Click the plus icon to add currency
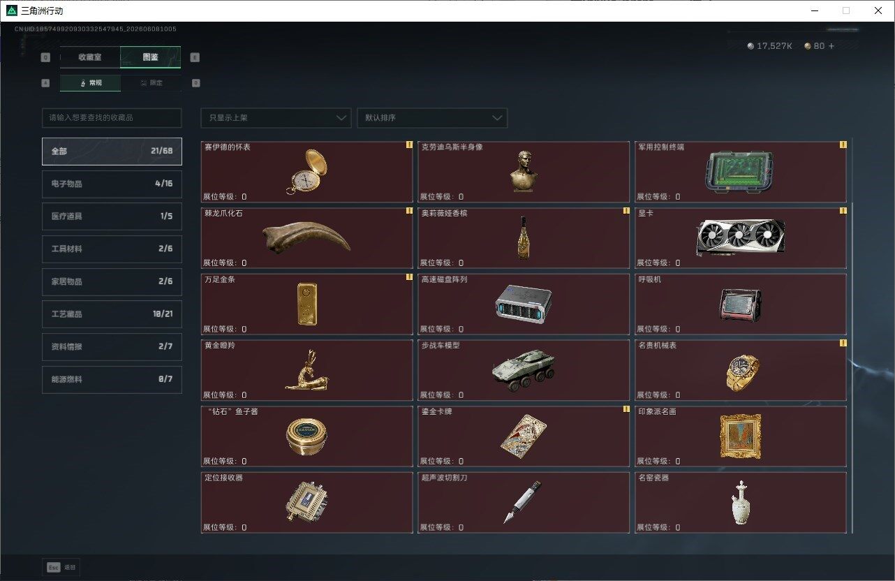The image size is (895, 581). (831, 46)
